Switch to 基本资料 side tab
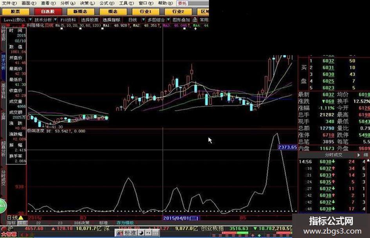 (3, 91)
